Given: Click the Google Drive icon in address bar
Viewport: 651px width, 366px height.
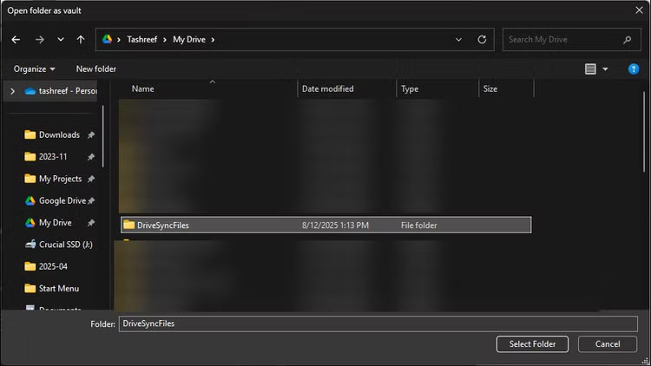Looking at the screenshot, I should coord(108,39).
